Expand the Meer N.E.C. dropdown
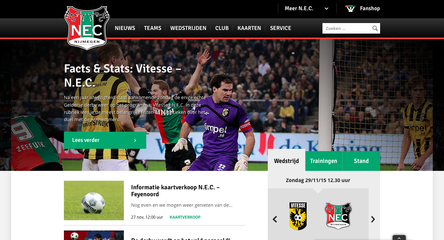Viewport: 444px width, 240px height. tap(307, 9)
